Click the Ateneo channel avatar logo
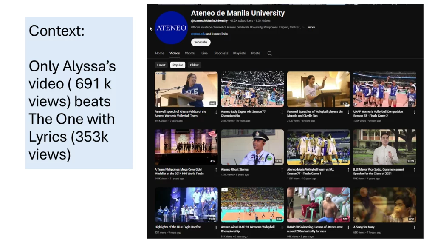435x245 pixels. [171, 28]
